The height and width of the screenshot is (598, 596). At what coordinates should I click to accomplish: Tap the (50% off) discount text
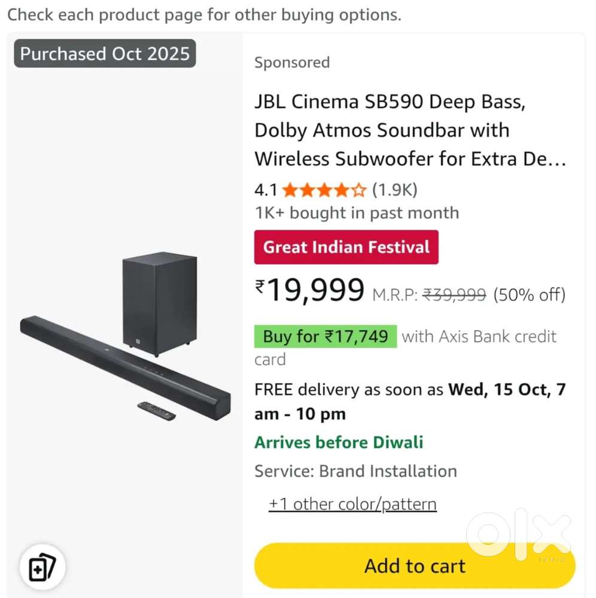click(x=529, y=295)
